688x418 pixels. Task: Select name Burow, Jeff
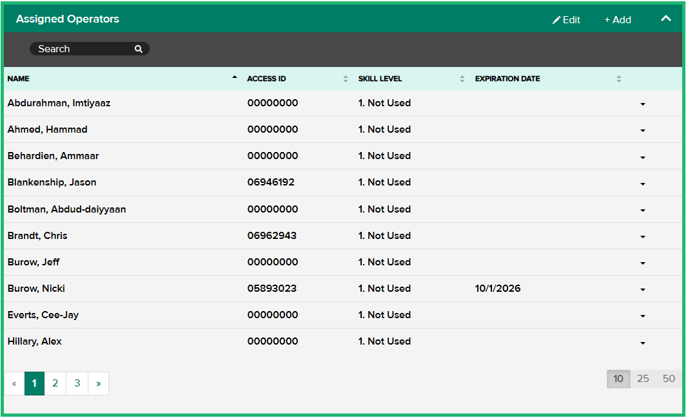pos(34,262)
